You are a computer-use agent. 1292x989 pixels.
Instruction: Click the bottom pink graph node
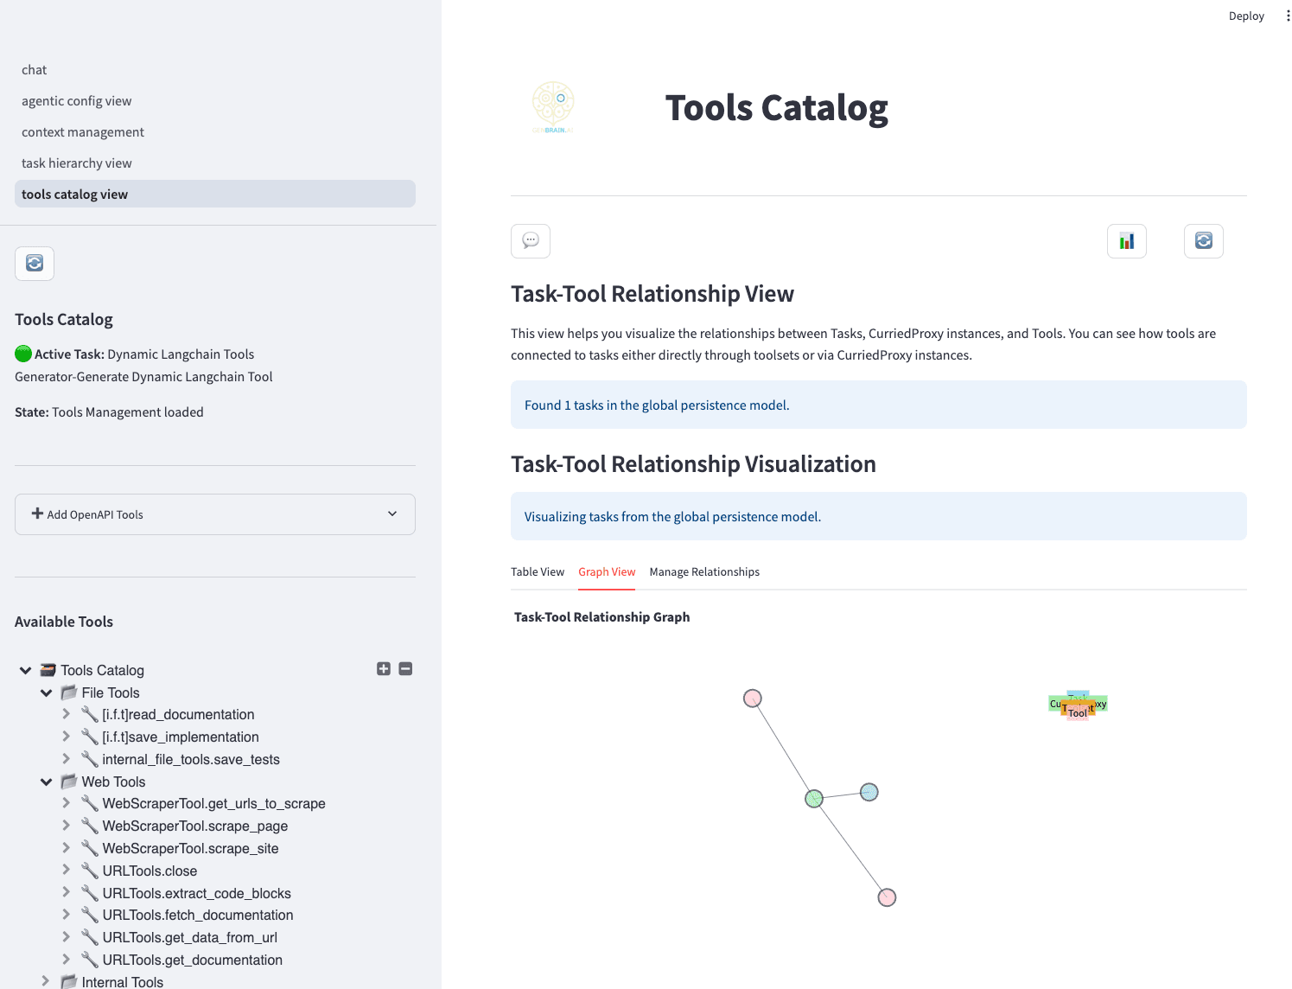coord(887,897)
